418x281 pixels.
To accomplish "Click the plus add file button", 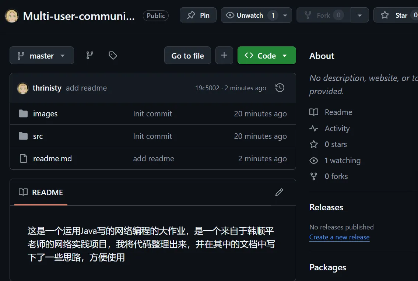I will (224, 55).
